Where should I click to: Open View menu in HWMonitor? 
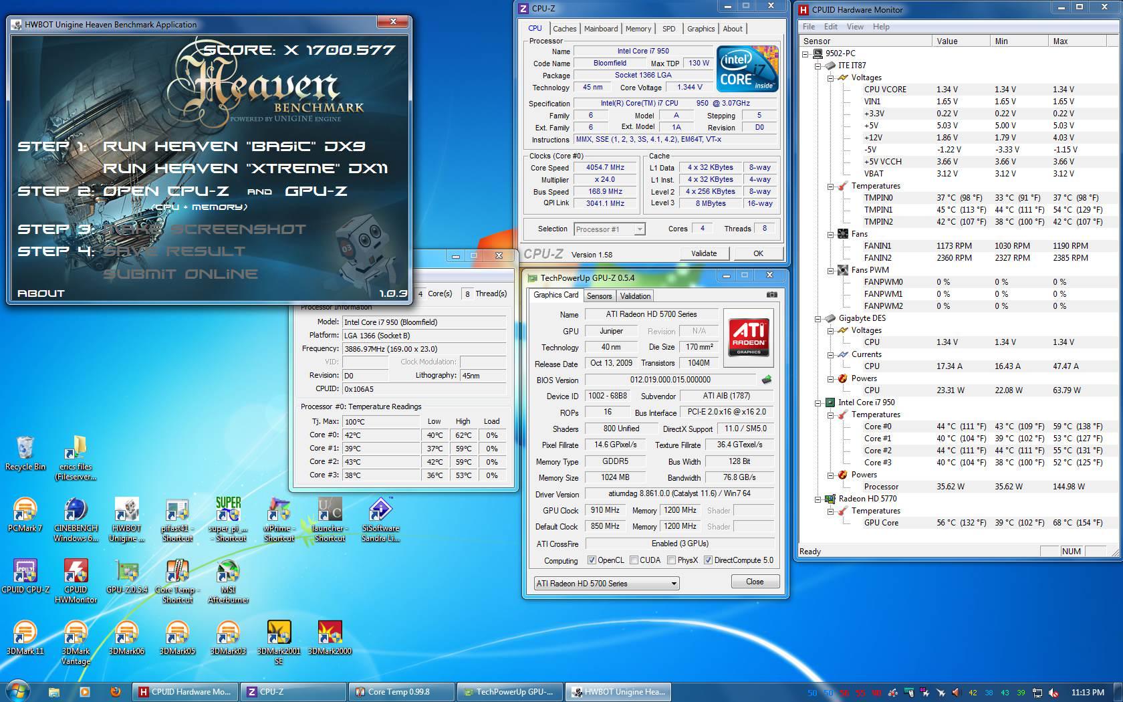(x=855, y=27)
